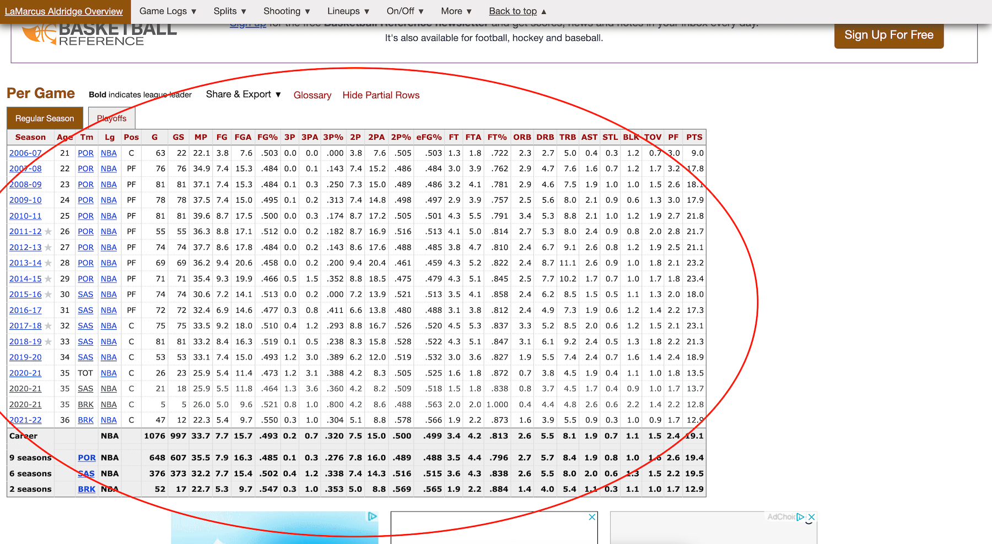Open the On/Off dropdown

point(405,11)
